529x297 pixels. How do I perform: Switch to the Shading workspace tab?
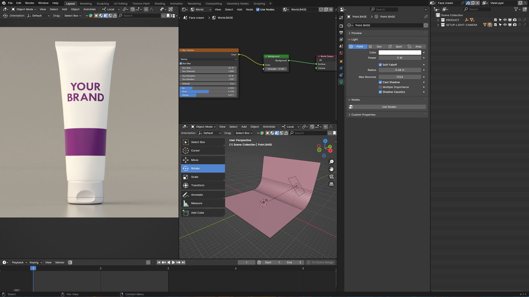(x=160, y=4)
